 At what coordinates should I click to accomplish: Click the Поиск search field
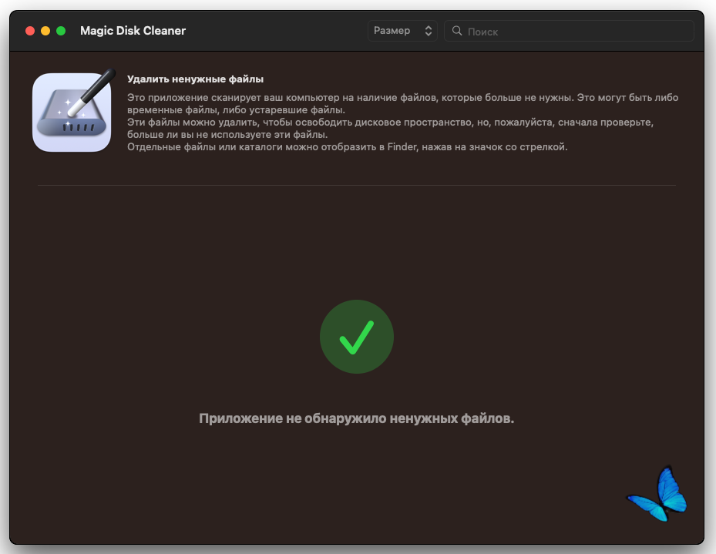coord(569,31)
